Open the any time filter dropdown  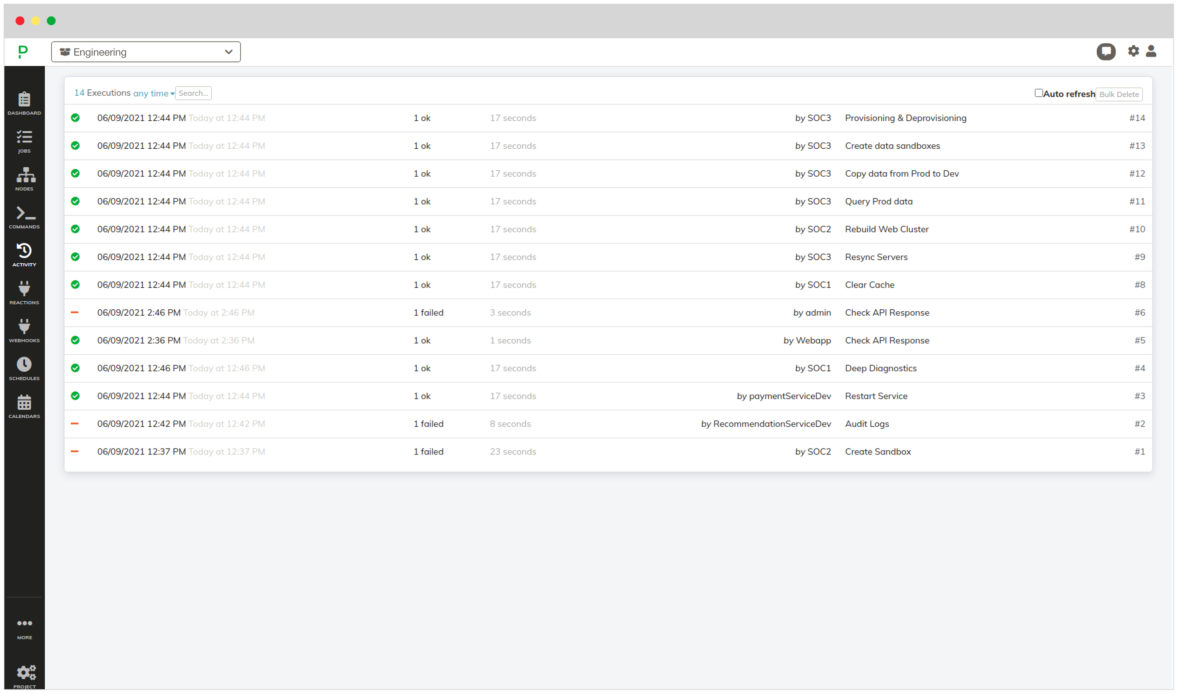(x=153, y=92)
